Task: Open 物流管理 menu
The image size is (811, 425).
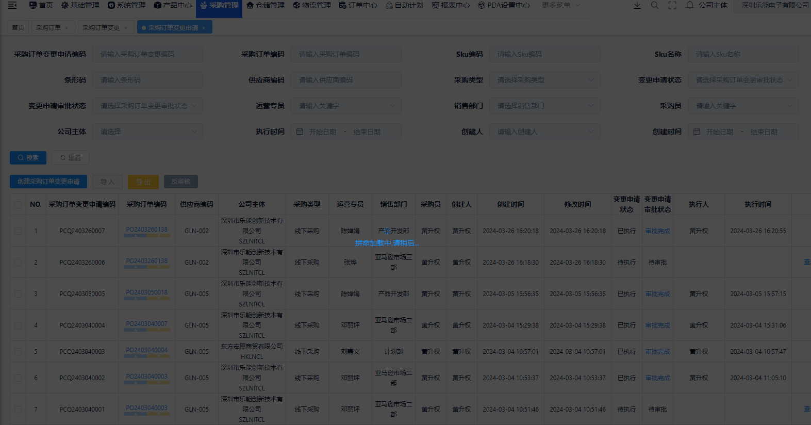Action: 312,5
